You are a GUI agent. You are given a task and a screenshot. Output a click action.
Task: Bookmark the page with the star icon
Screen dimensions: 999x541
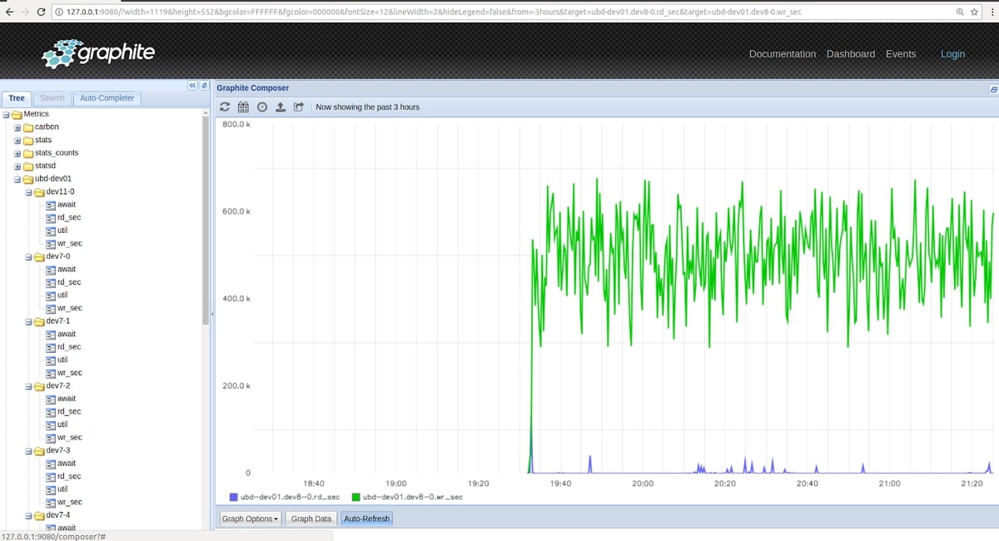click(974, 12)
